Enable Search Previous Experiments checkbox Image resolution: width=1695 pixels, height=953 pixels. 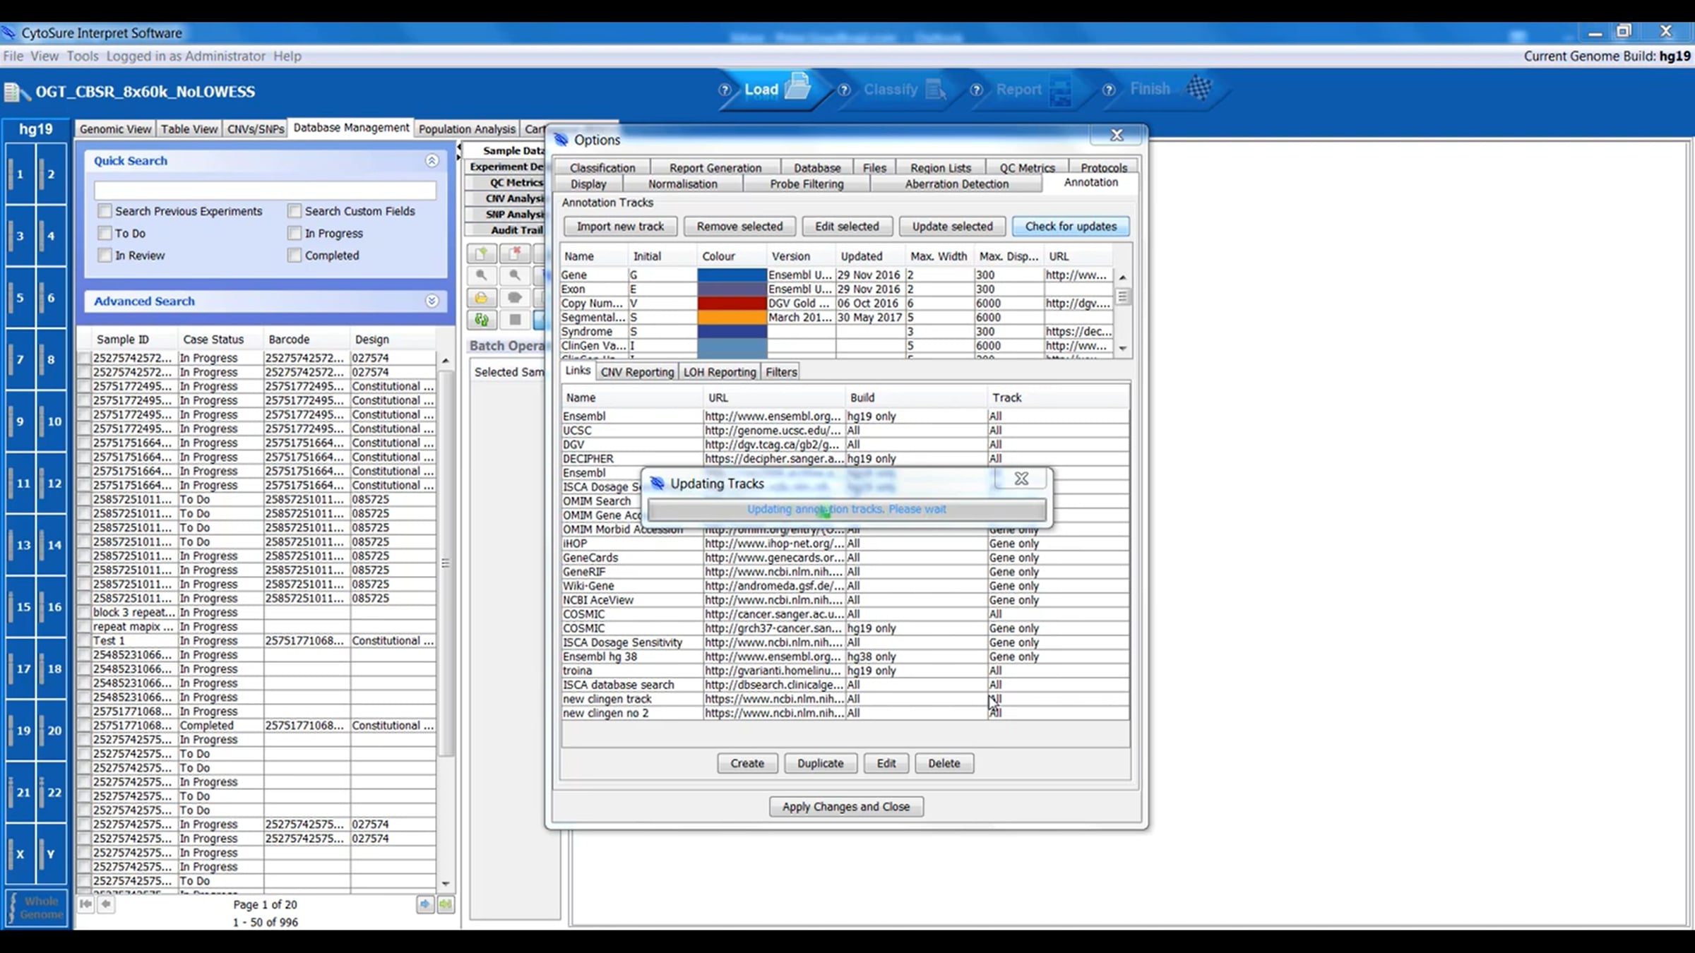(105, 211)
